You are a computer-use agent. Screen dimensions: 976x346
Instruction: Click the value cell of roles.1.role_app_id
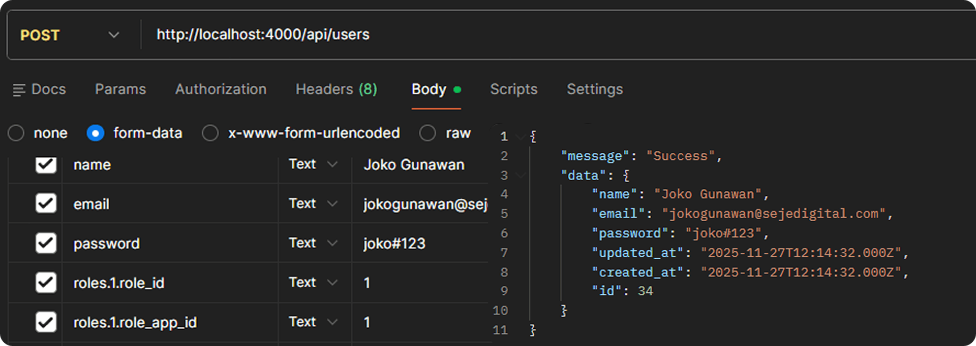(420, 322)
